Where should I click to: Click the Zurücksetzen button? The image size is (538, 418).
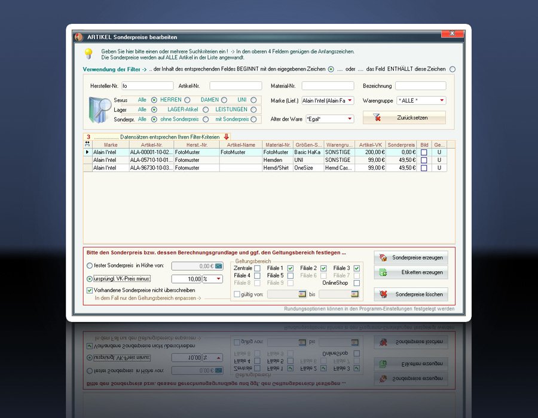(x=405, y=118)
